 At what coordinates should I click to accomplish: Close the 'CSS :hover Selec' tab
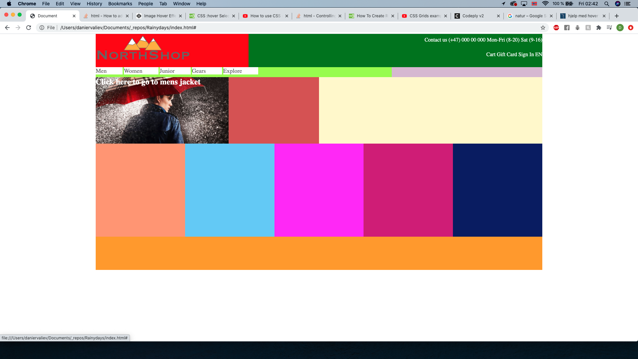point(234,16)
